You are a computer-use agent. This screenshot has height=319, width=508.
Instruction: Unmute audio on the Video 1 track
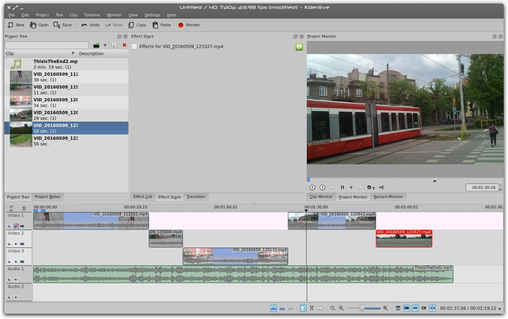(x=16, y=226)
